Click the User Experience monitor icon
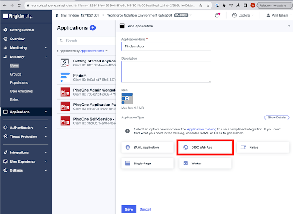Image resolution: width=293 pixels, height=214 pixels. pos(6,161)
